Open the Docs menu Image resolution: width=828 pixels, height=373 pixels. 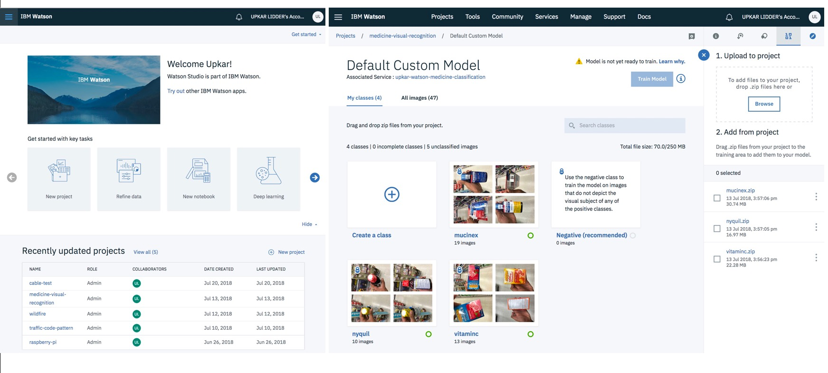[644, 17]
